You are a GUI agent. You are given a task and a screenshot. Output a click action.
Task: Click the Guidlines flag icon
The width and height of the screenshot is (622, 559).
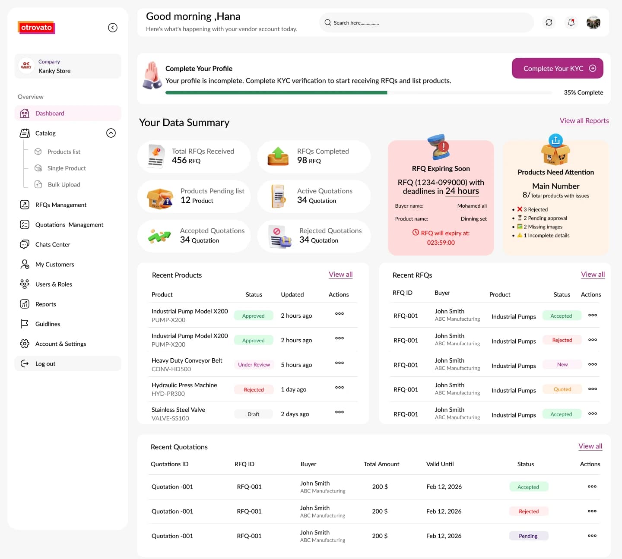click(25, 324)
